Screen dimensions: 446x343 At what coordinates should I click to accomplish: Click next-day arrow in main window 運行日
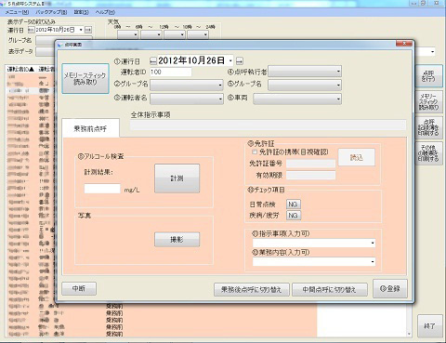click(x=88, y=30)
